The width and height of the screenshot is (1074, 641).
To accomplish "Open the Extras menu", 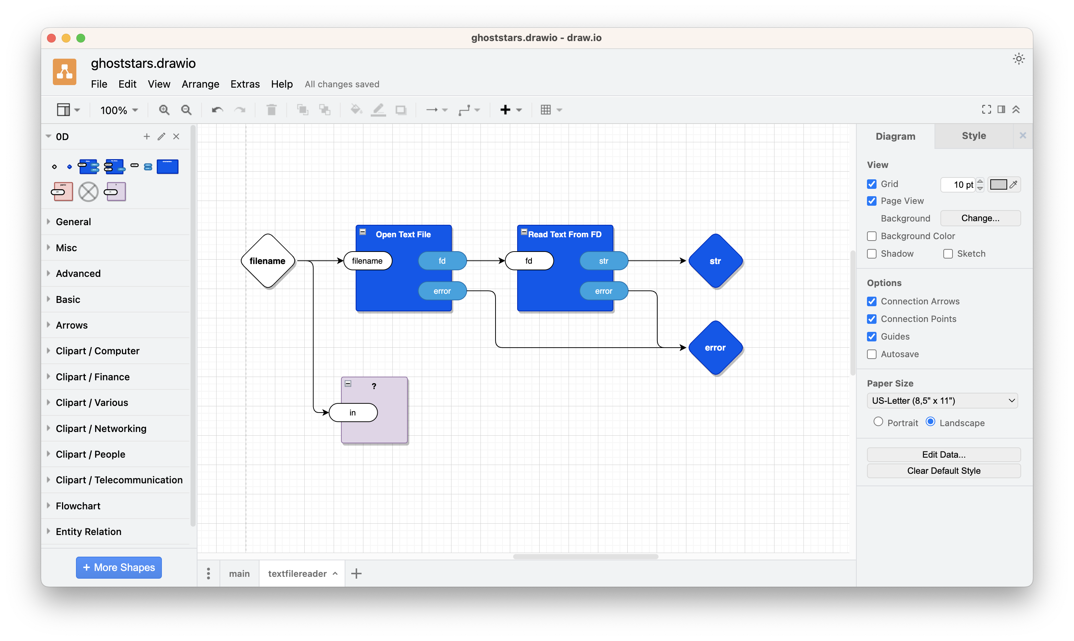I will (x=245, y=84).
